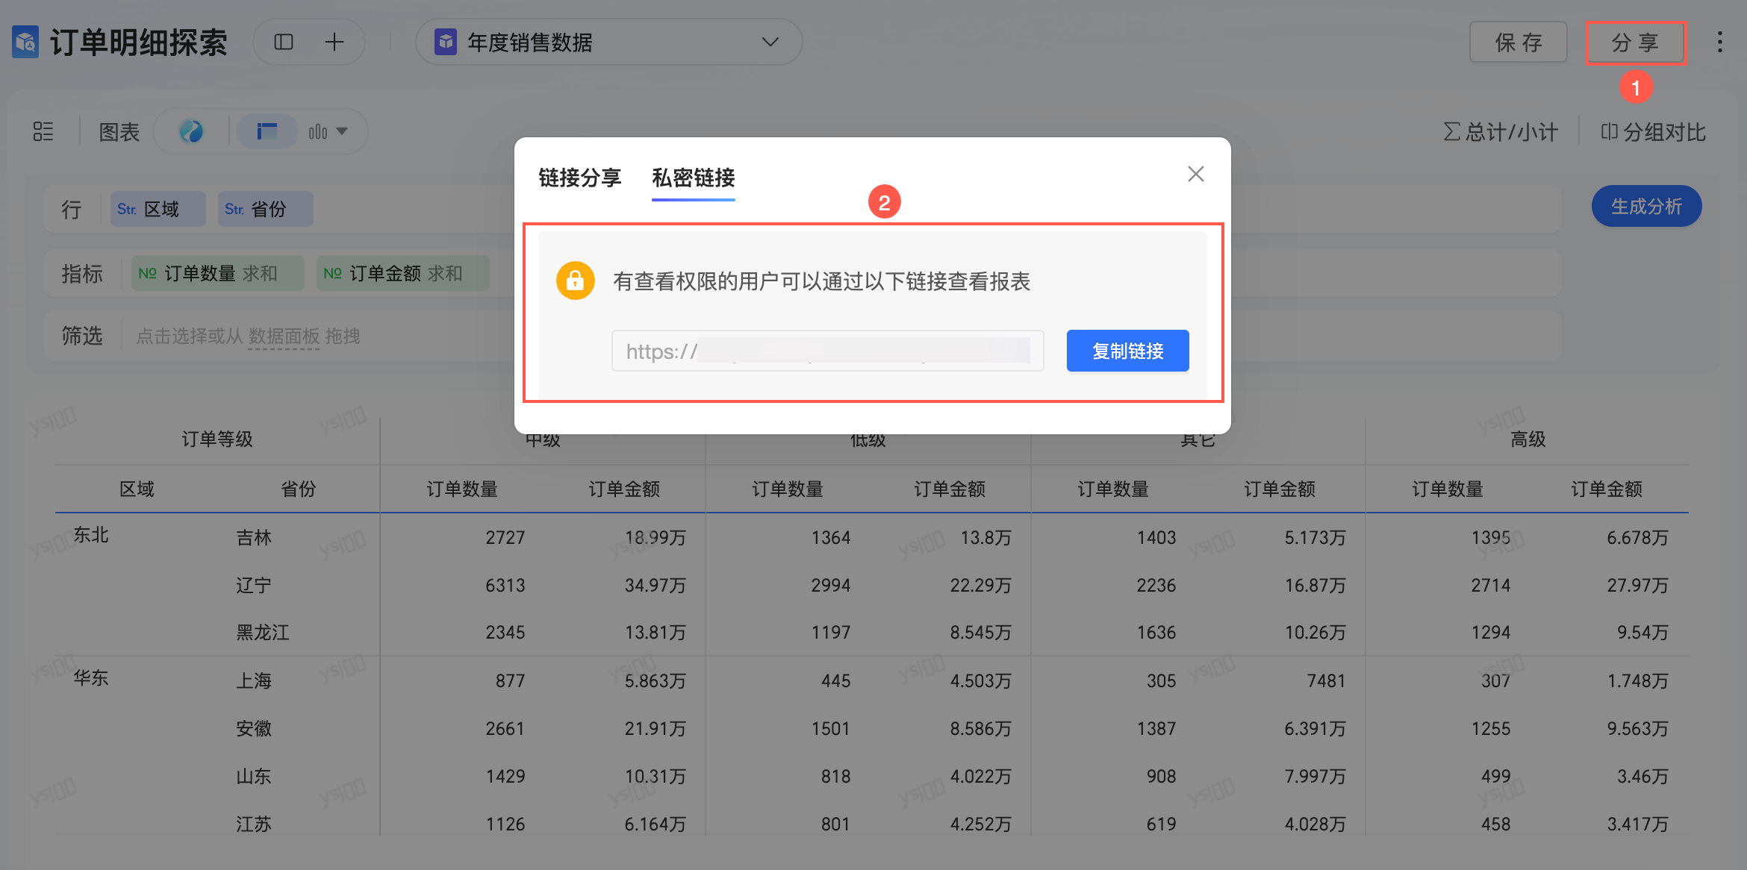
Task: Click the value 6.678万 in 吉林 row
Action: [x=1638, y=537]
